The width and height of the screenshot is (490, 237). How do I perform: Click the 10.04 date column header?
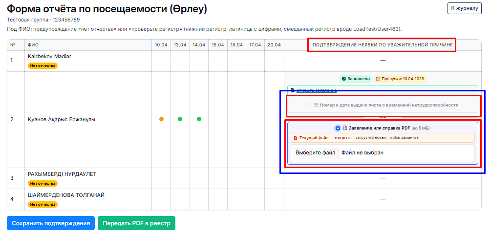click(161, 45)
